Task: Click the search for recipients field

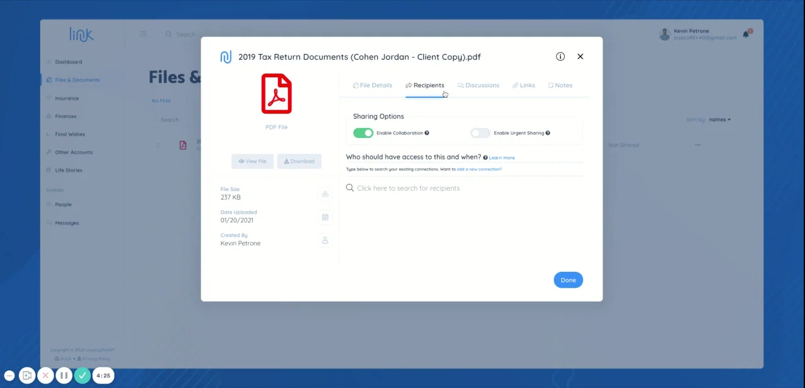Action: tap(464, 188)
